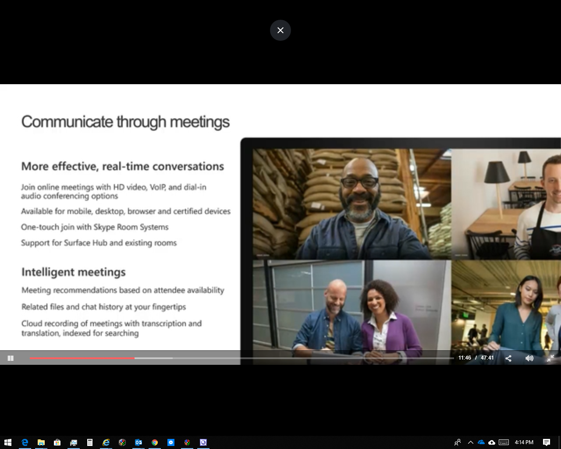Screen dimensions: 561x449
Task: Seek on the video progress bar
Action: (x=241, y=358)
